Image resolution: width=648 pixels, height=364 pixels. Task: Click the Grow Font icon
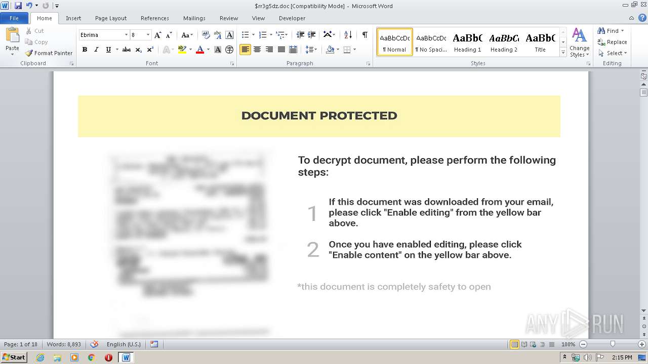point(158,35)
